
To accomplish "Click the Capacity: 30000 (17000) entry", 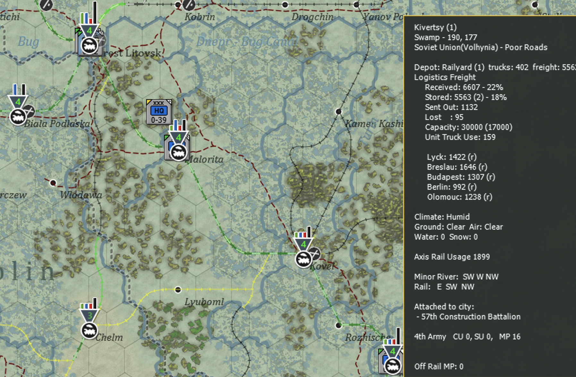I will pos(469,127).
